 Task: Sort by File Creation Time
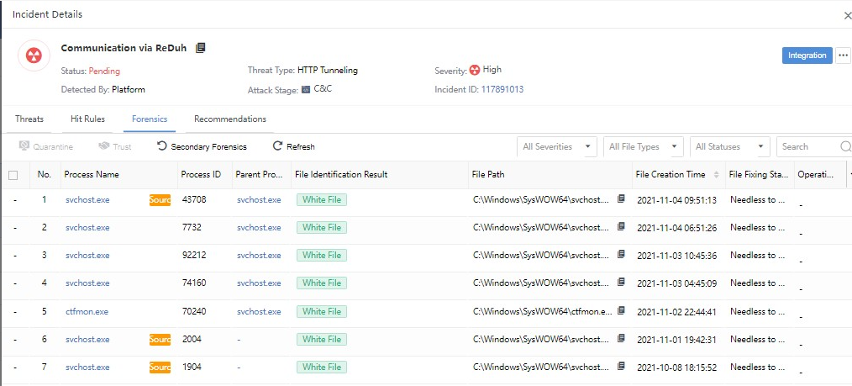click(x=716, y=175)
